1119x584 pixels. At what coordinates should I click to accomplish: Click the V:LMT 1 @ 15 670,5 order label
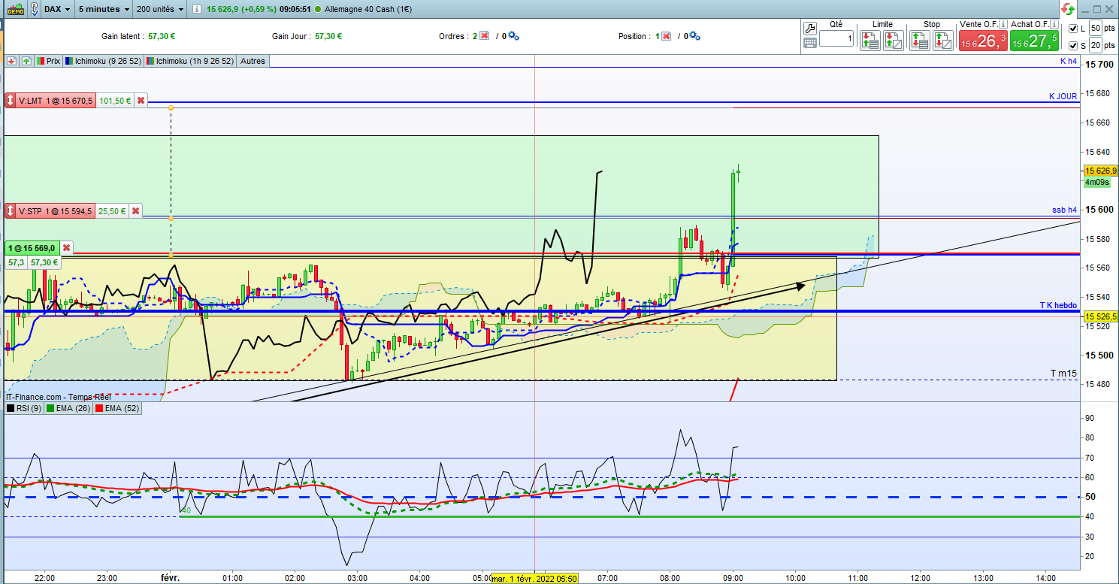56,101
